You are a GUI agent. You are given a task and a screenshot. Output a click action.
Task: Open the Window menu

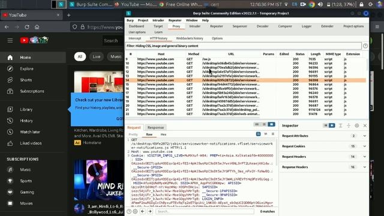(191, 20)
